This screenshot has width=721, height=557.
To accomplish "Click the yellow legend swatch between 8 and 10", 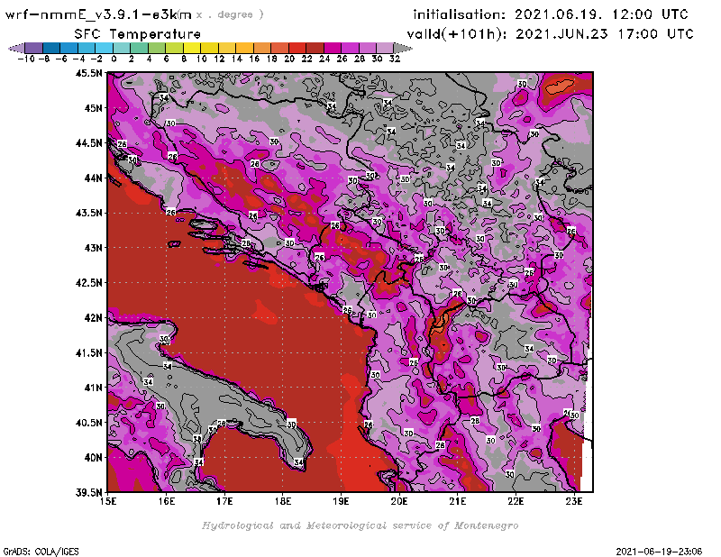I will (192, 48).
